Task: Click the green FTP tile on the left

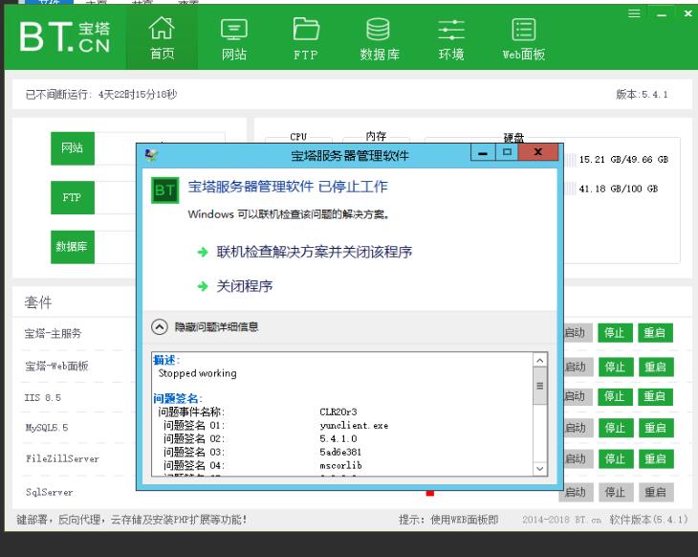Action: [73, 197]
